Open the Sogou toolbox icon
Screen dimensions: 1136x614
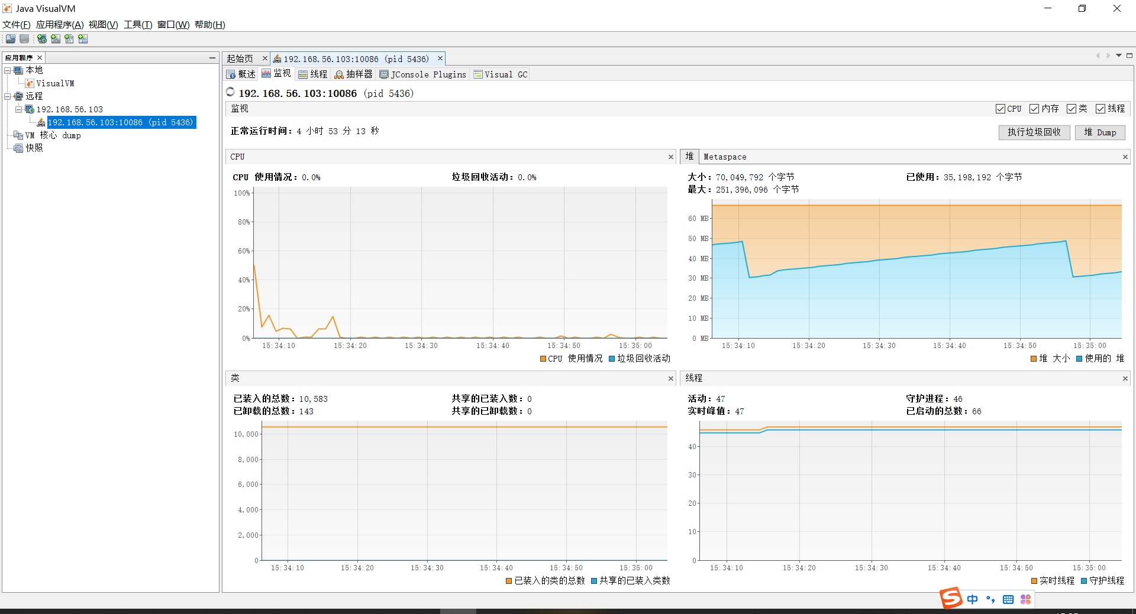pyautogui.click(x=1026, y=599)
